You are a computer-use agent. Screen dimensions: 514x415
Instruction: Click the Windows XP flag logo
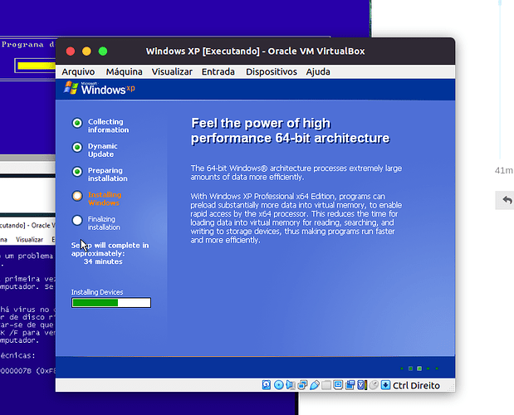[x=71, y=88]
